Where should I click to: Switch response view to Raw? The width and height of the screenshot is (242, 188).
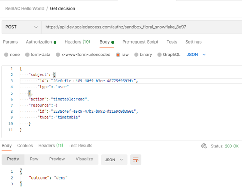click(x=34, y=159)
